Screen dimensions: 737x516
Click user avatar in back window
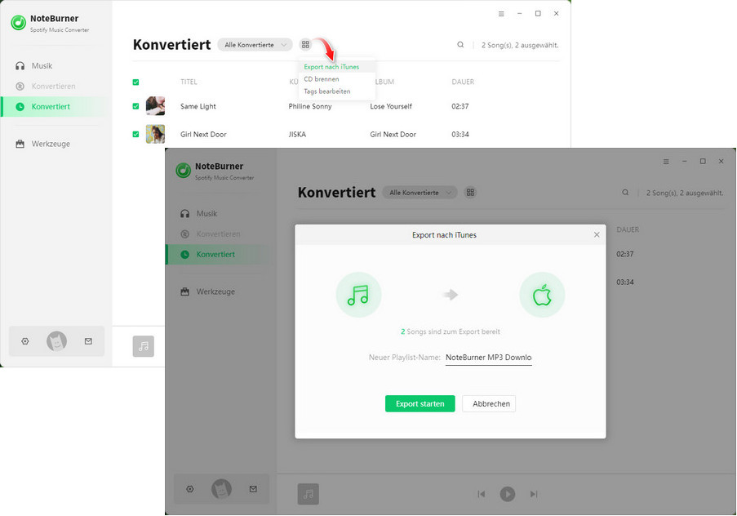click(56, 341)
